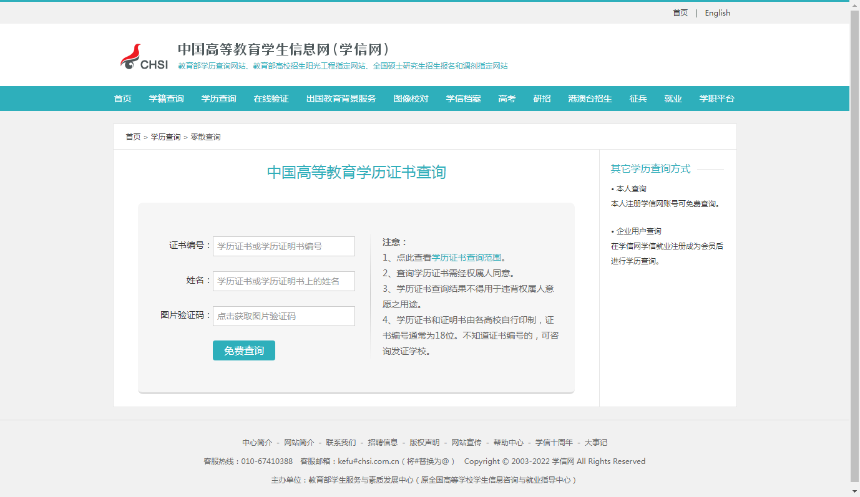The width and height of the screenshot is (860, 497).
Task: Open 网站简介 footer link
Action: [x=299, y=443]
